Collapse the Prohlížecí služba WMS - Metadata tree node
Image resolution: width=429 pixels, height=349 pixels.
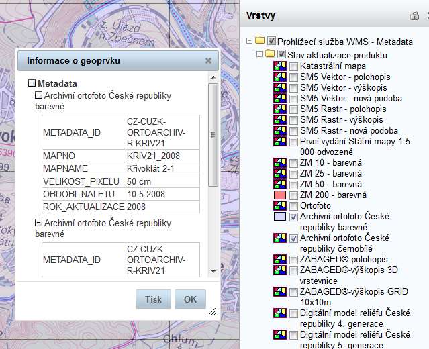click(249, 40)
